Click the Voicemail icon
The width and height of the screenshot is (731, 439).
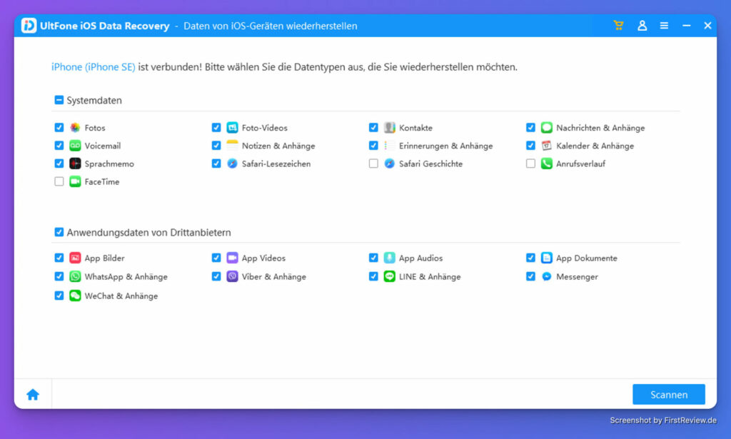[75, 146]
